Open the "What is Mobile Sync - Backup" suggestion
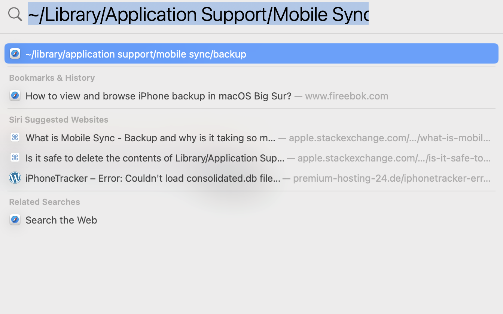503x314 pixels. pyautogui.click(x=150, y=138)
